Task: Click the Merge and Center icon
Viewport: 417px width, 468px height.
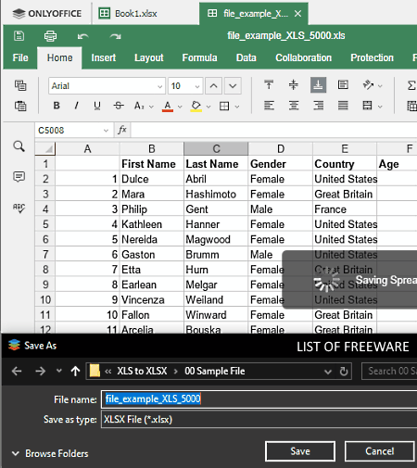Action: tap(367, 106)
